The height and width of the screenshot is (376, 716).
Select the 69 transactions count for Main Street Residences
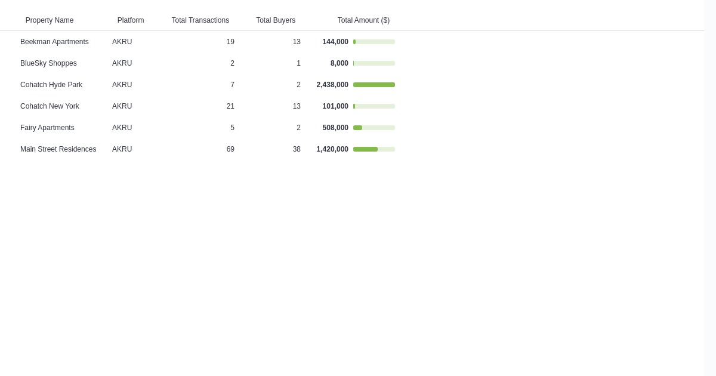coord(230,149)
